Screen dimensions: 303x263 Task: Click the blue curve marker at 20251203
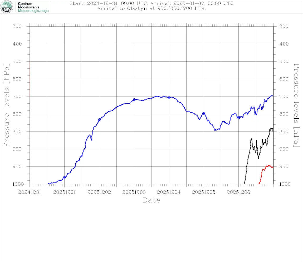134,100
